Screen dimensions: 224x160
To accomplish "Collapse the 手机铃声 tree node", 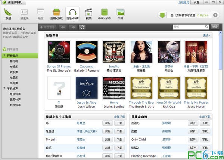I will [x=4, y=88].
